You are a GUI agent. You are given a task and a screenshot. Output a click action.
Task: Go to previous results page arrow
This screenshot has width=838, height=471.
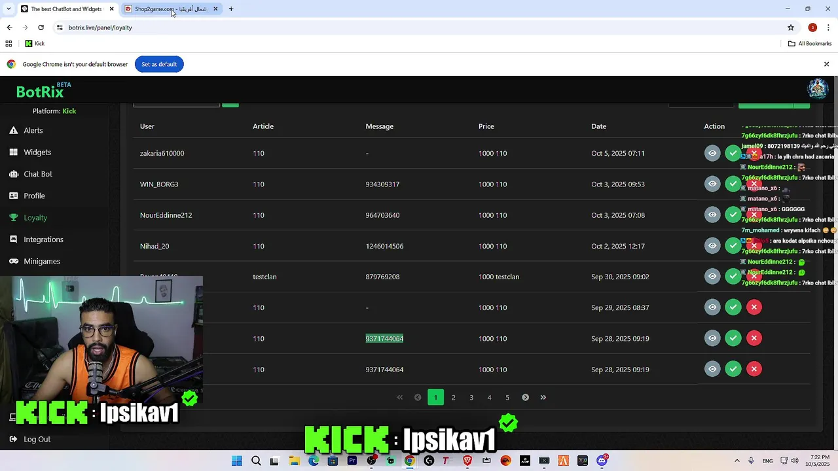pos(418,397)
